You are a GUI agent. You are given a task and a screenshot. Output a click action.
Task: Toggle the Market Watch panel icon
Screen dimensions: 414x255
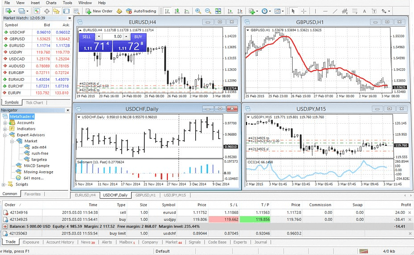tap(37, 11)
